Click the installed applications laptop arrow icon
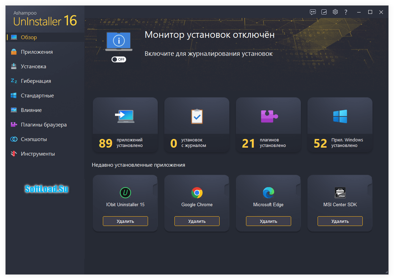The image size is (394, 280). 125,116
